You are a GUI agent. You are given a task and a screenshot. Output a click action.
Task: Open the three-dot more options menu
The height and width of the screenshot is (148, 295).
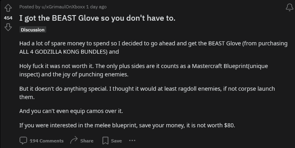132,140
